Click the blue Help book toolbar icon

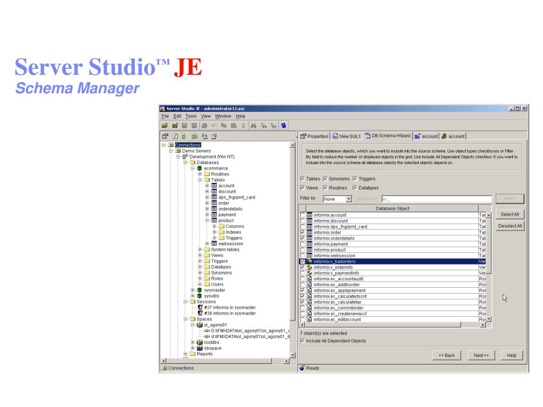click(284, 126)
